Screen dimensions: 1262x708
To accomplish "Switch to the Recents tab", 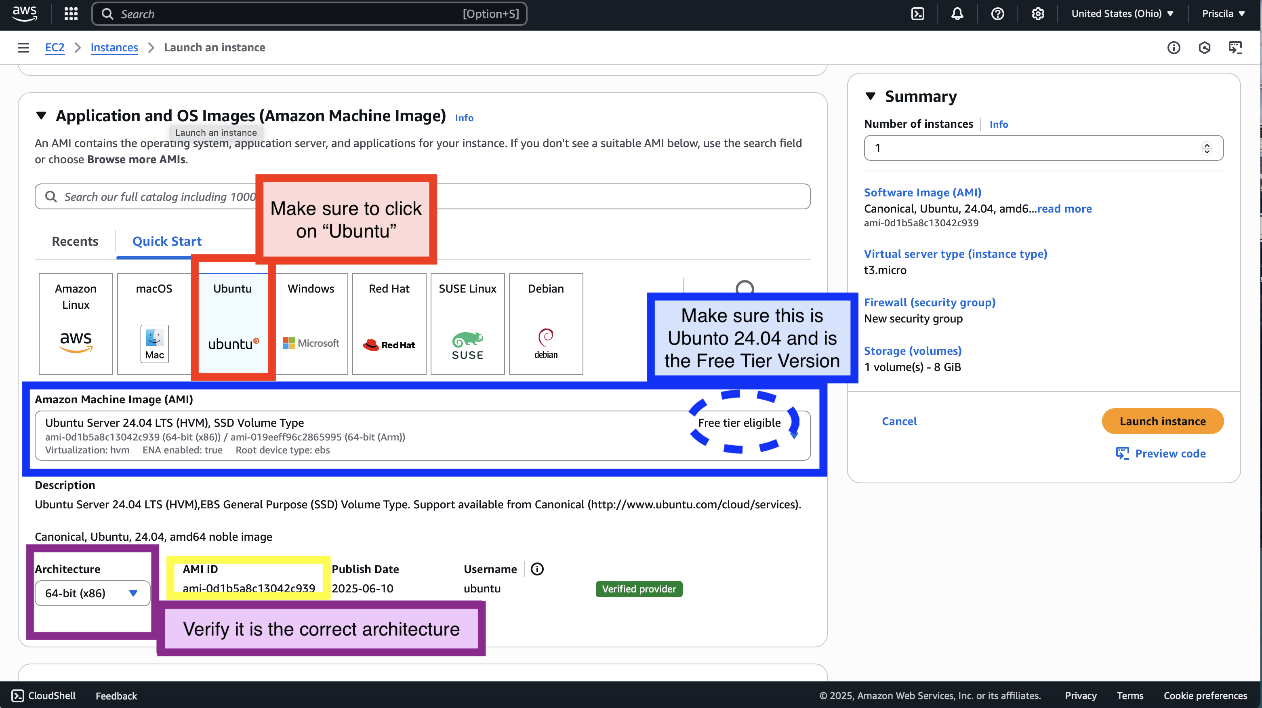I will tap(75, 241).
